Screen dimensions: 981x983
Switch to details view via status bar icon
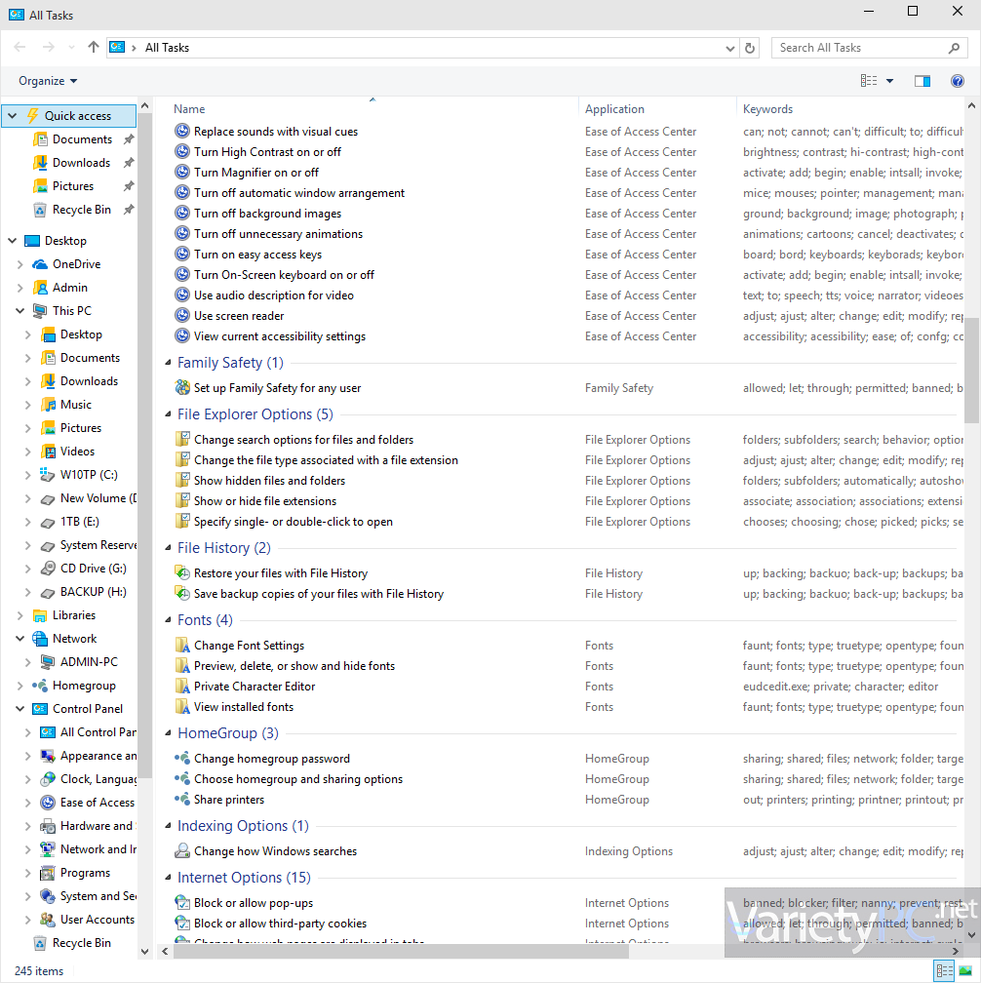click(944, 970)
